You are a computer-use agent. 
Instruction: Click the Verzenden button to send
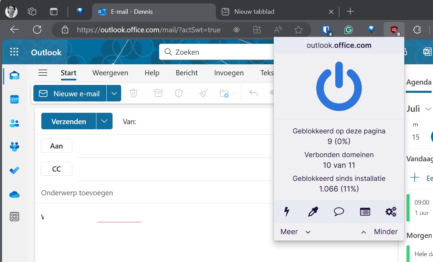coord(68,121)
